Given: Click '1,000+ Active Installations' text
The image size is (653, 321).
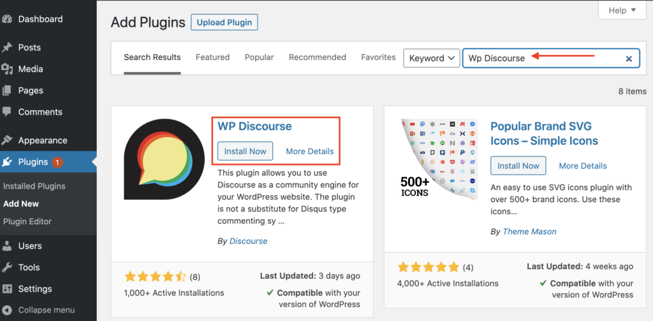Looking at the screenshot, I should tap(174, 293).
